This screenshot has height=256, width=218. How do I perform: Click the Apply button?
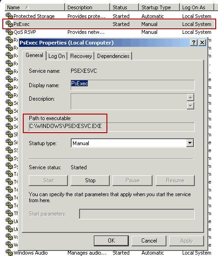point(186,241)
